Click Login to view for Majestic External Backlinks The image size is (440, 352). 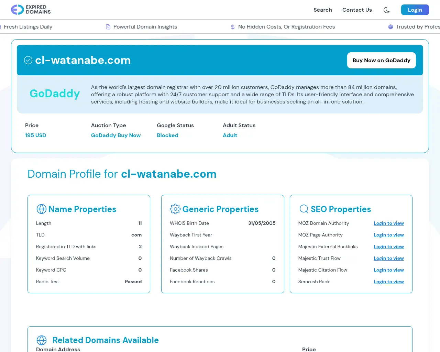(x=388, y=247)
